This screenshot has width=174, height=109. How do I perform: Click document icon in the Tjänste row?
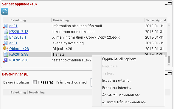coord(6,54)
